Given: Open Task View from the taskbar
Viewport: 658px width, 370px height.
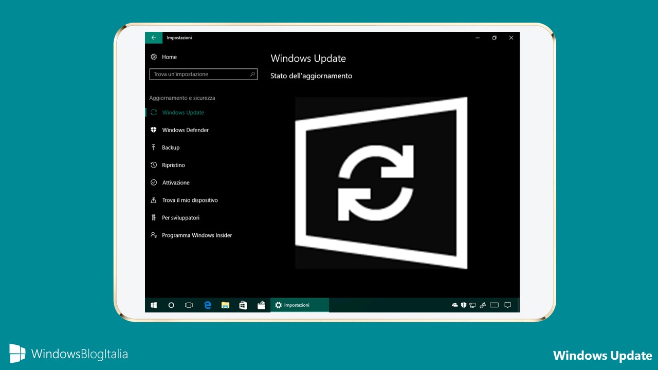Looking at the screenshot, I should 189,305.
